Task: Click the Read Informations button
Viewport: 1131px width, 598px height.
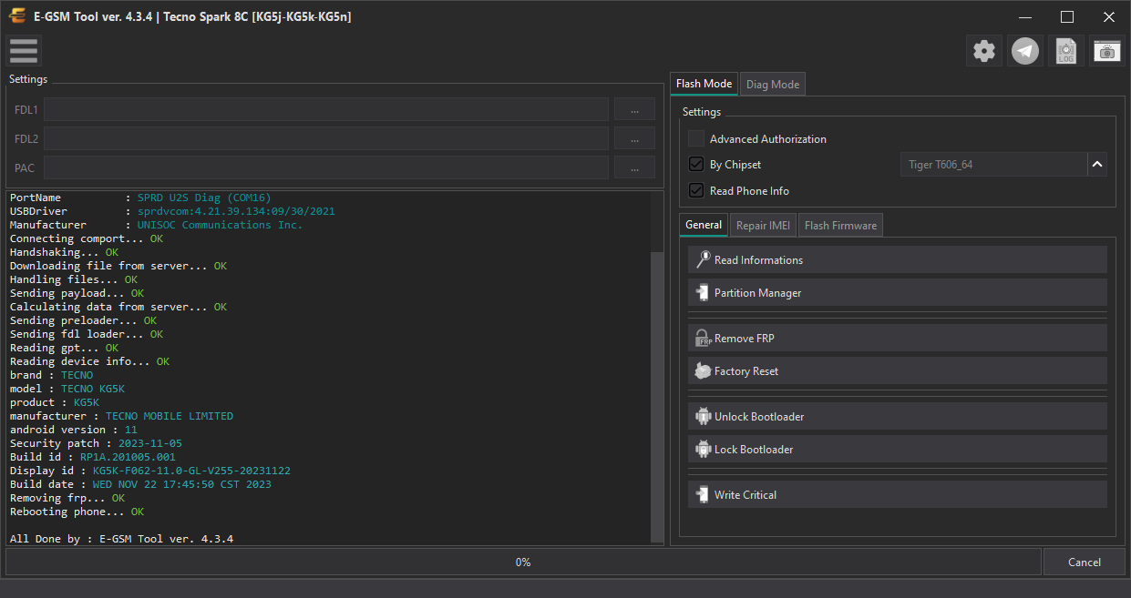Action: (x=898, y=259)
